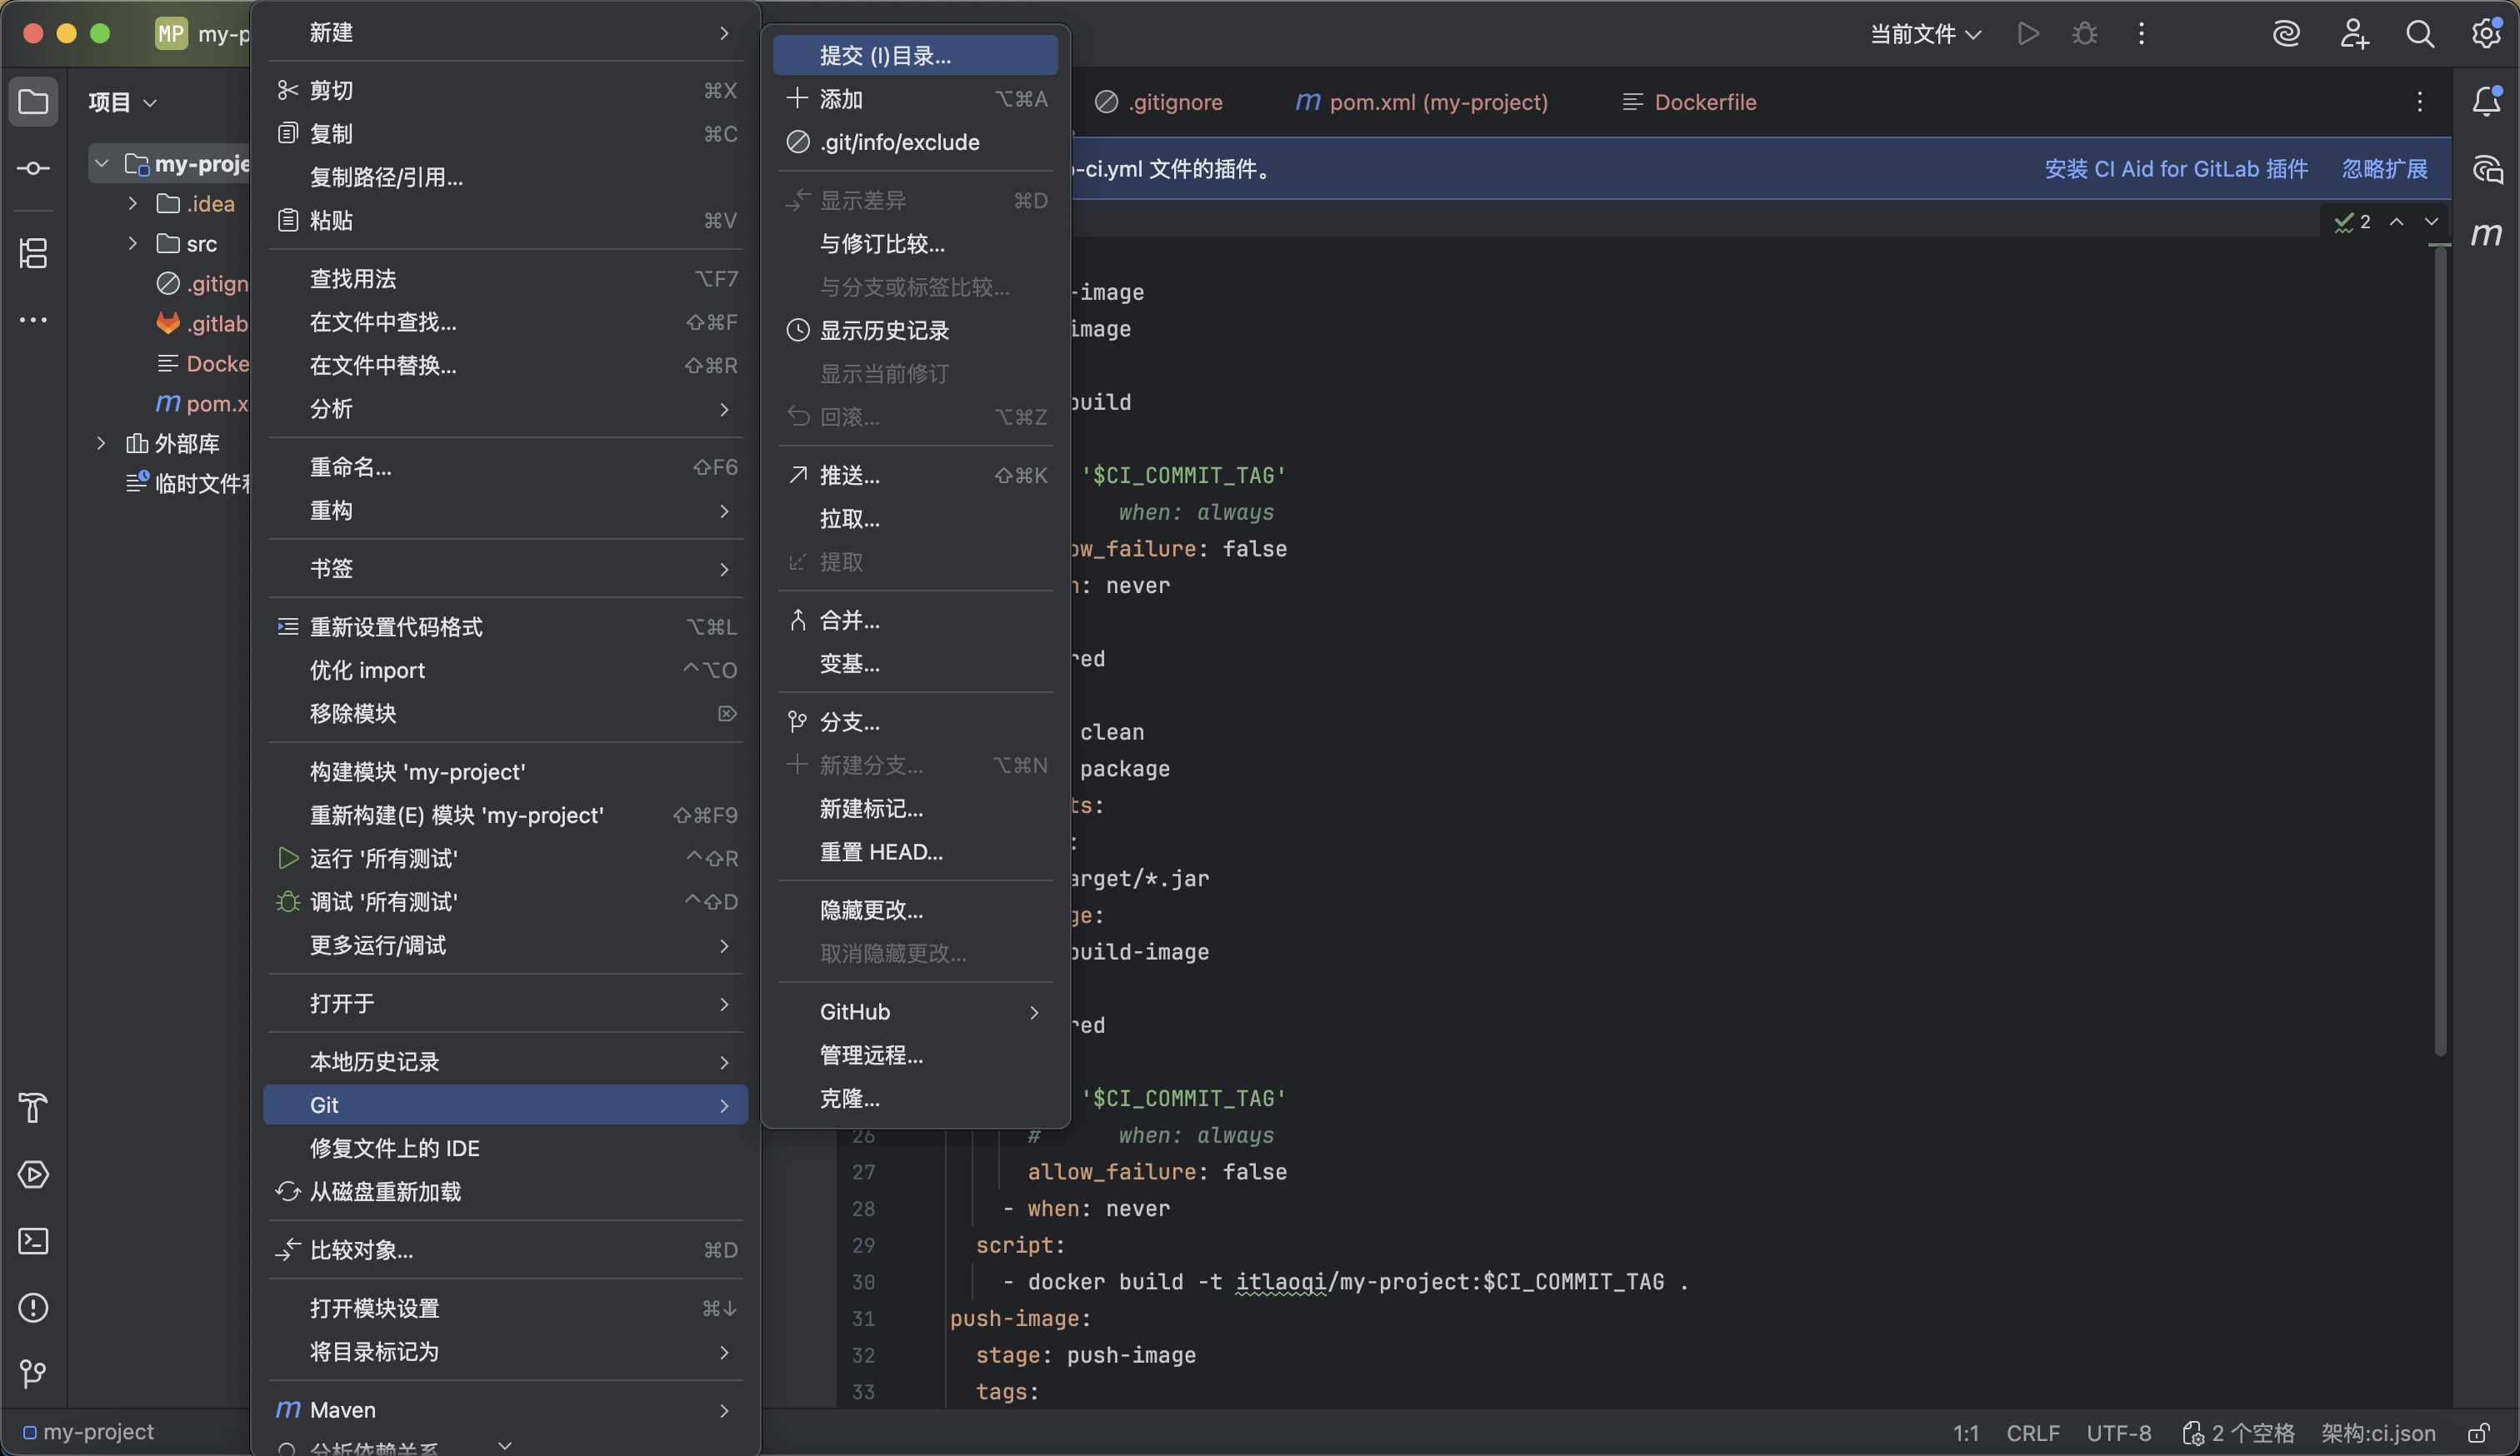Toggle the read-only lock in status bar

point(2478,1433)
